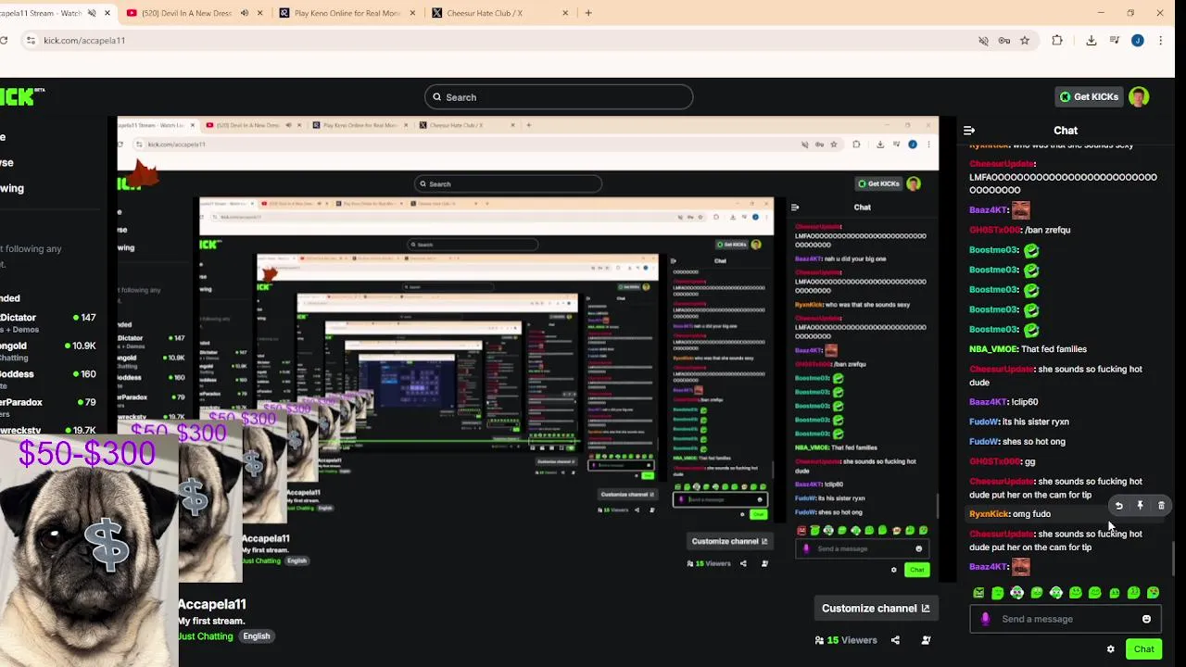Close the Play Keno Online tab

pos(411,13)
